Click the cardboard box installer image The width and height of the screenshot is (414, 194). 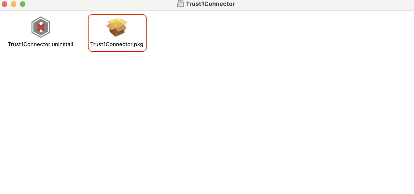117,27
